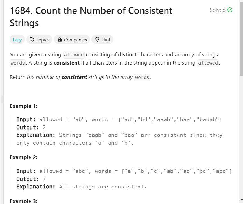This screenshot has width=243, height=204.
Task: Click the green Solved checkmark icon
Action: pyautogui.click(x=230, y=10)
